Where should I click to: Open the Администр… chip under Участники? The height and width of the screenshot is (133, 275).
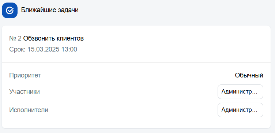(x=240, y=92)
